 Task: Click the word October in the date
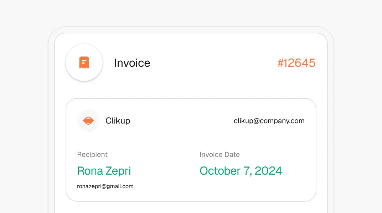click(220, 171)
